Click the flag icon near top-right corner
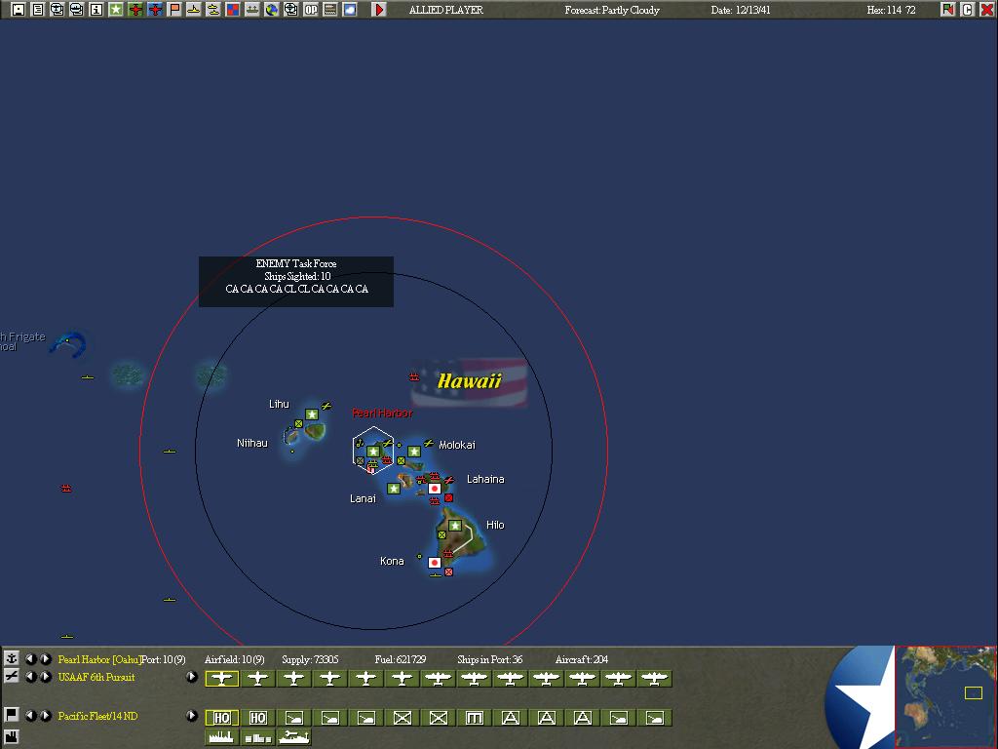This screenshot has width=998, height=749. pos(947,10)
